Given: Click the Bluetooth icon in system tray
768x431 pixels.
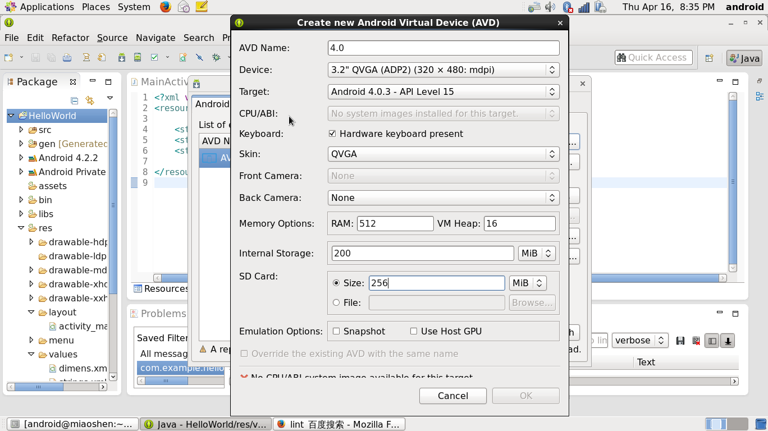Looking at the screenshot, I should coord(568,7).
